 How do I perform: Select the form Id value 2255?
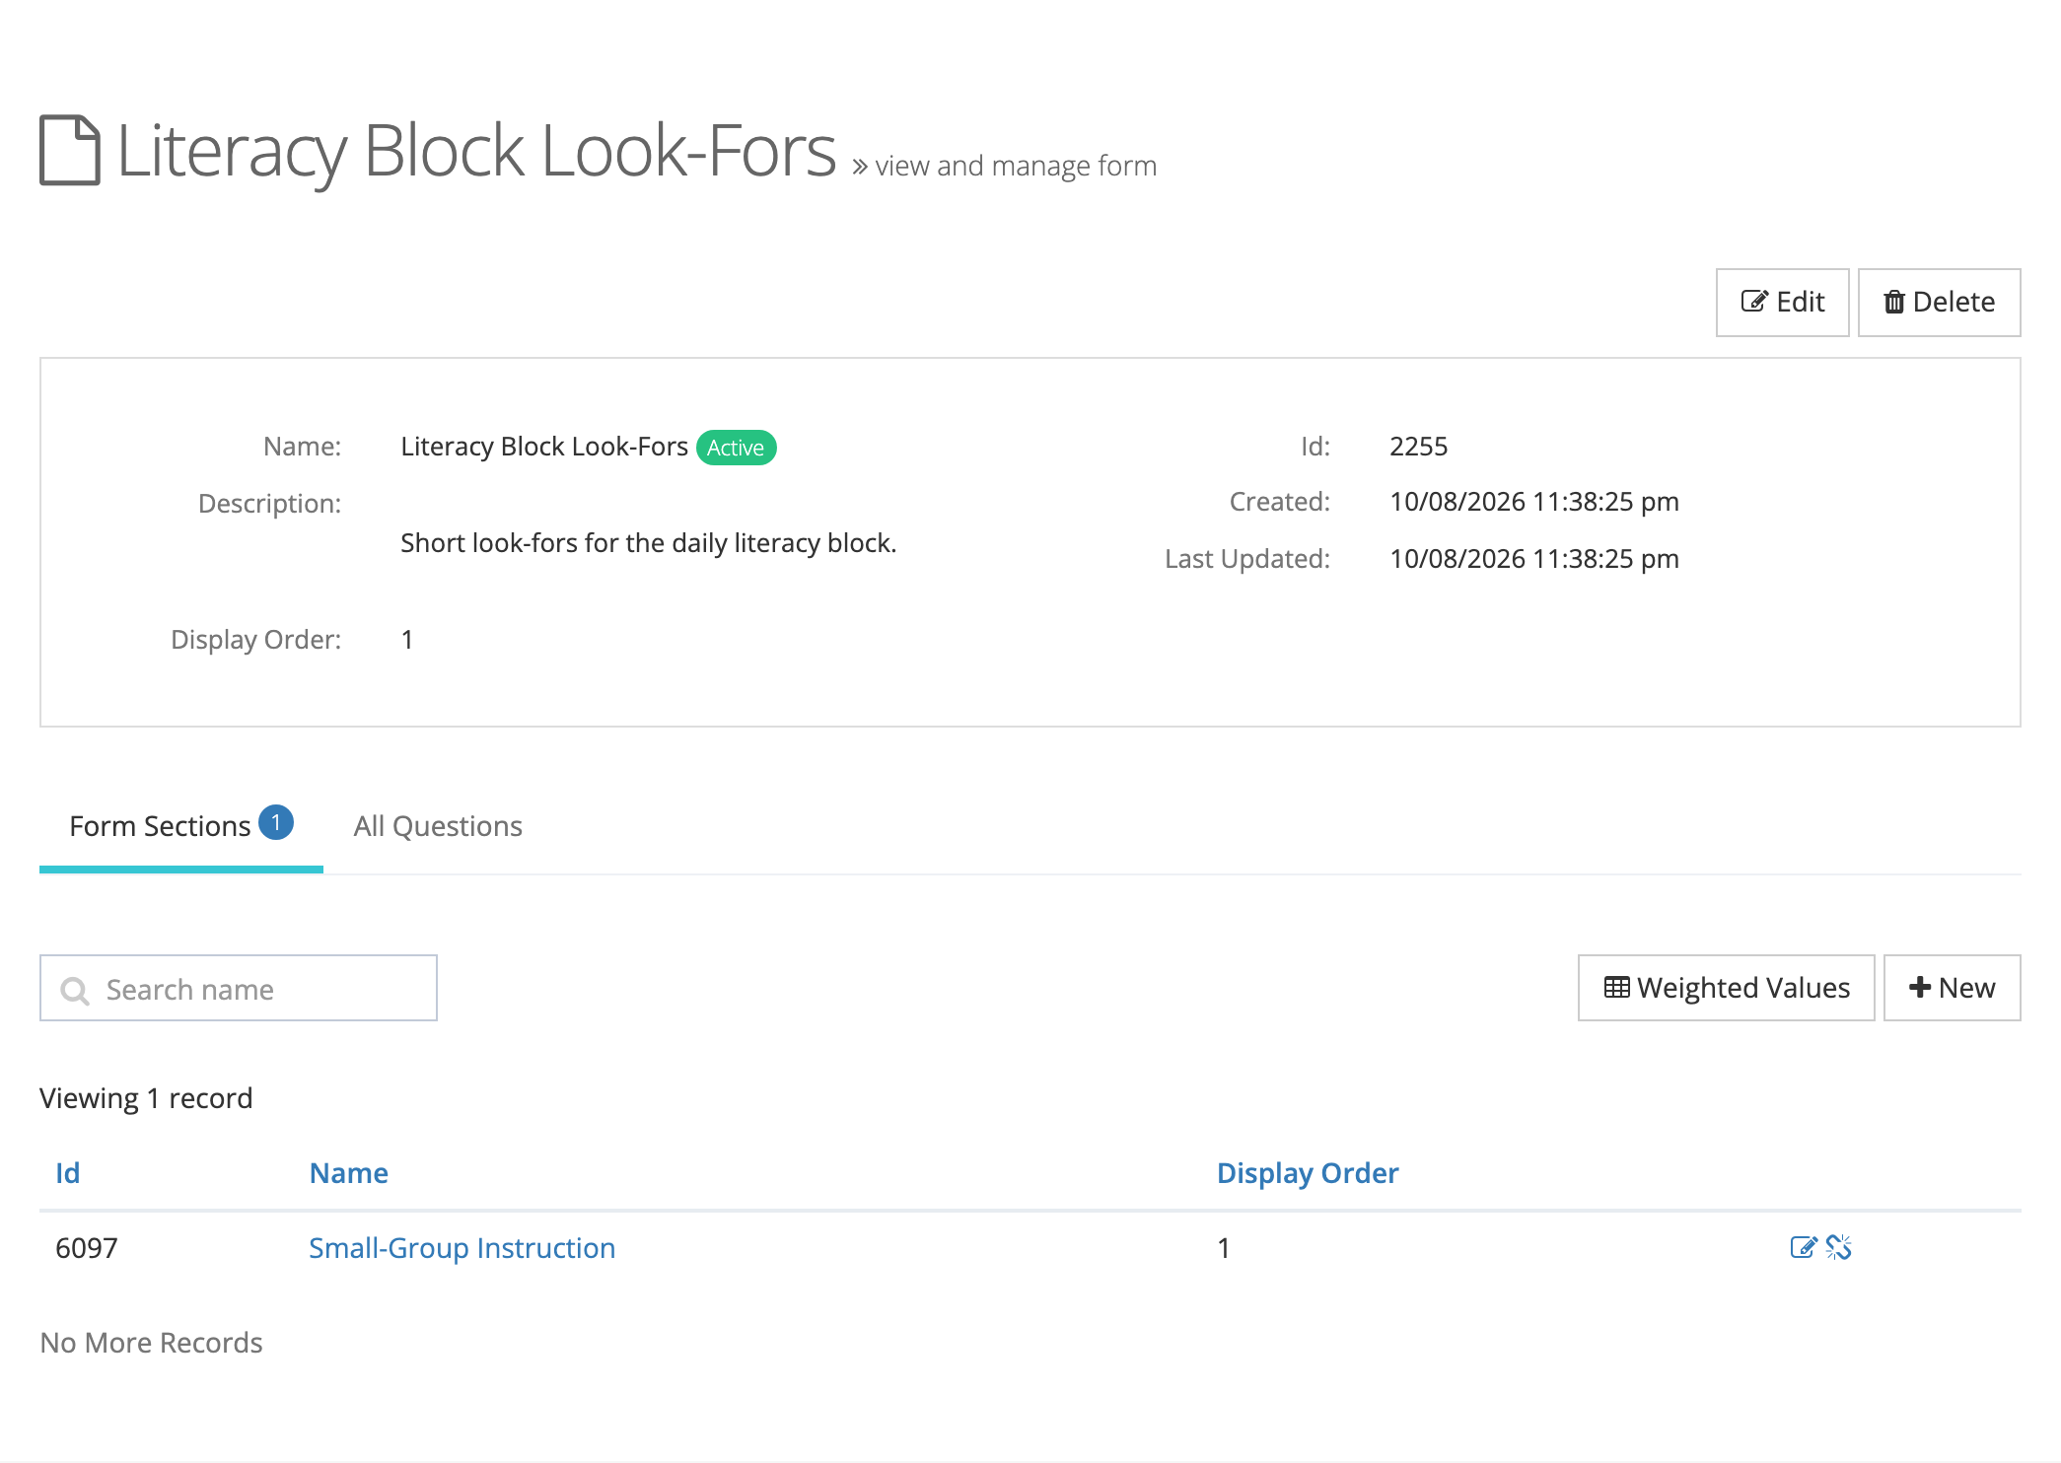tap(1418, 447)
